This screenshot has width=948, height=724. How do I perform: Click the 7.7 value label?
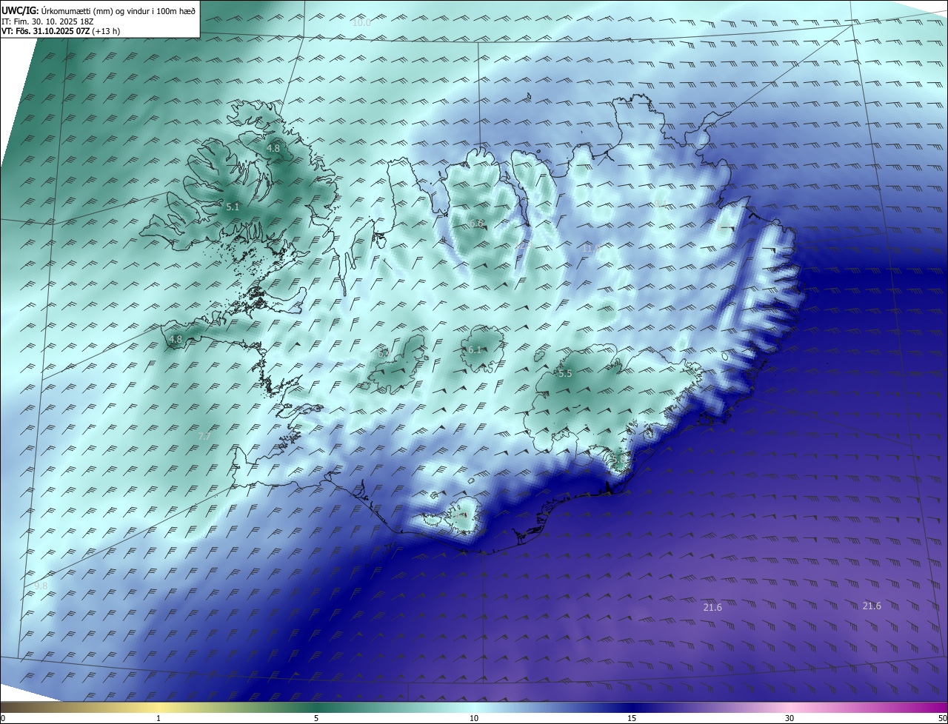205,437
